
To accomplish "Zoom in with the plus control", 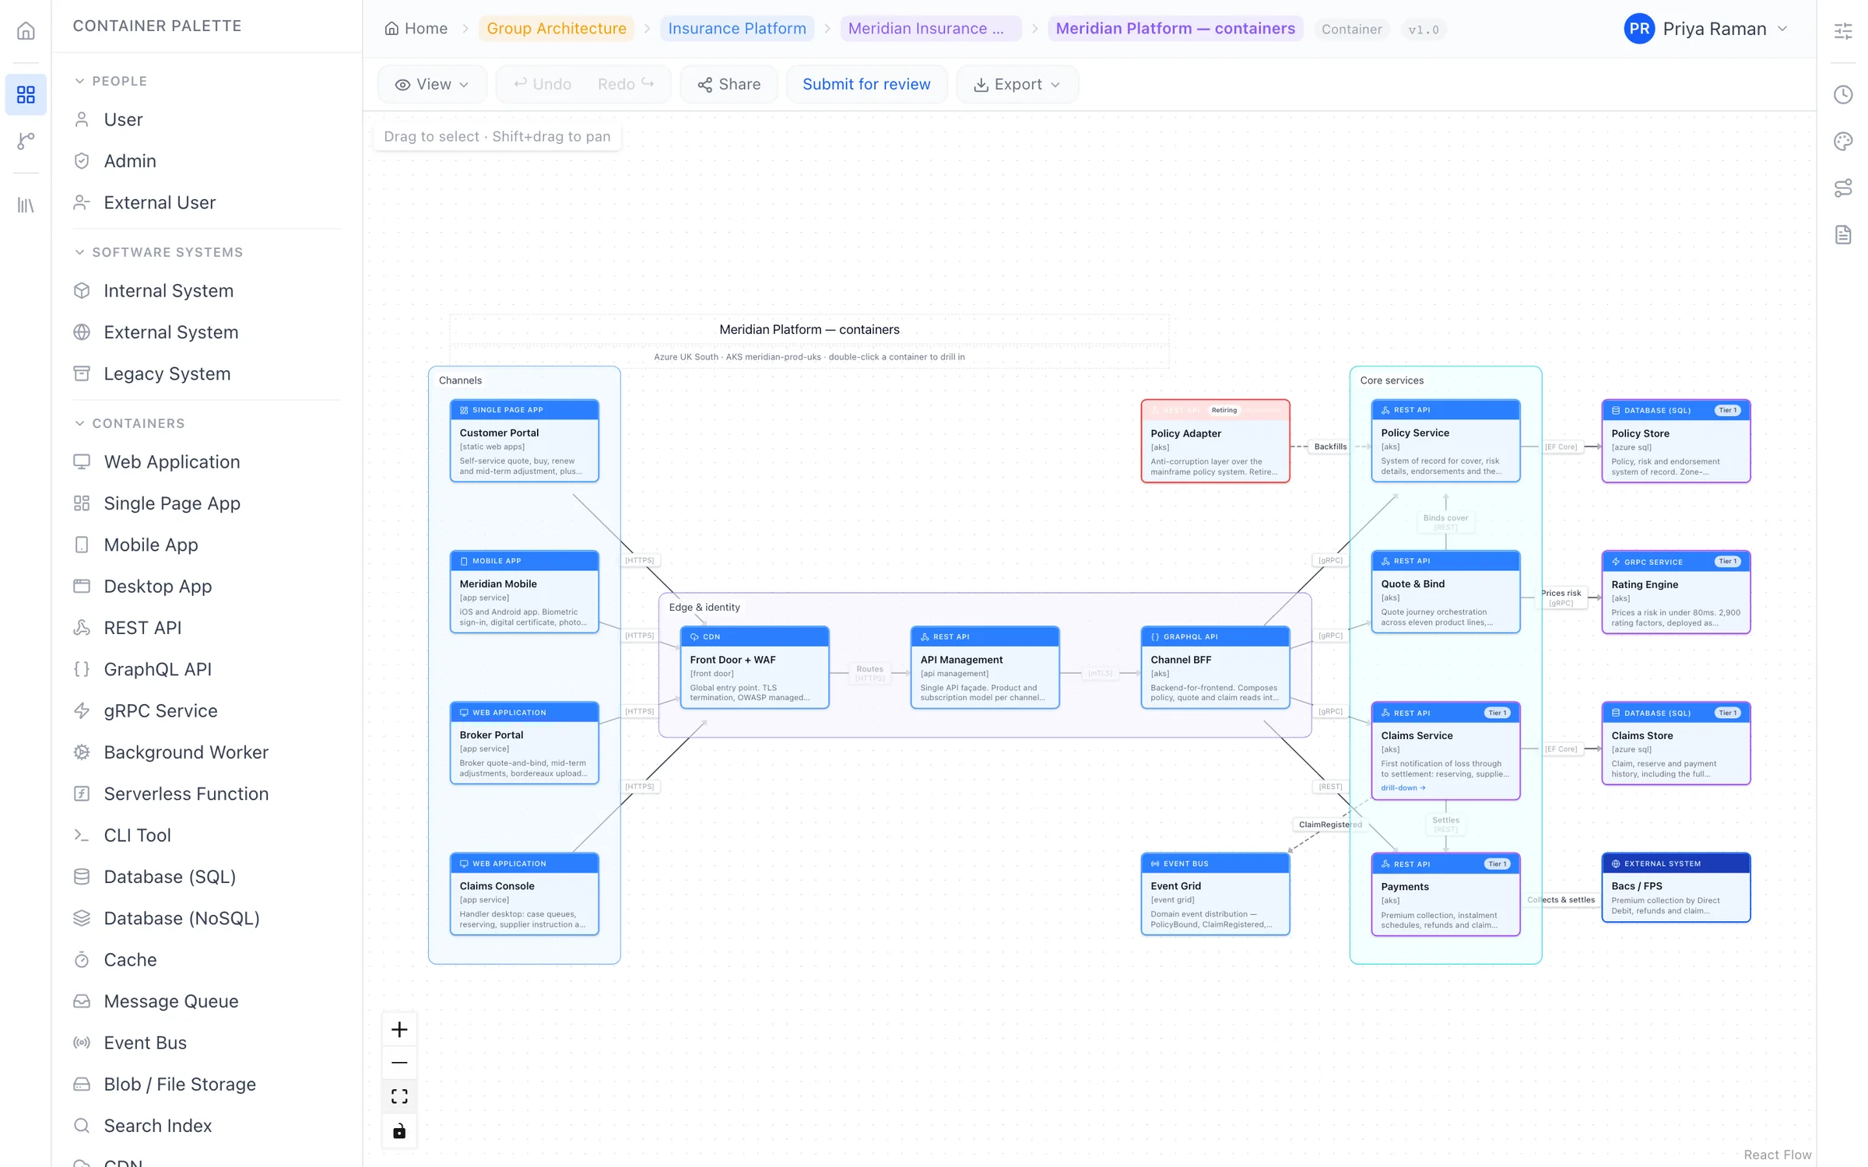I will (x=399, y=1029).
